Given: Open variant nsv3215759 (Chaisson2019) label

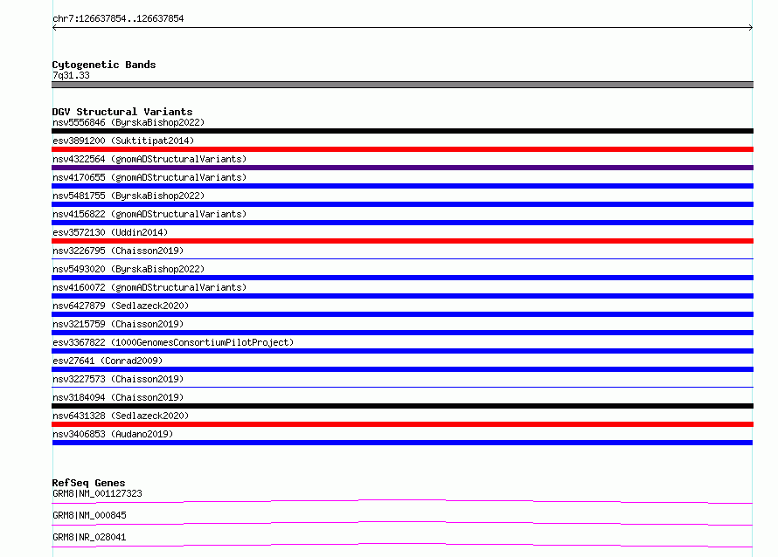Looking at the screenshot, I should (x=118, y=324).
